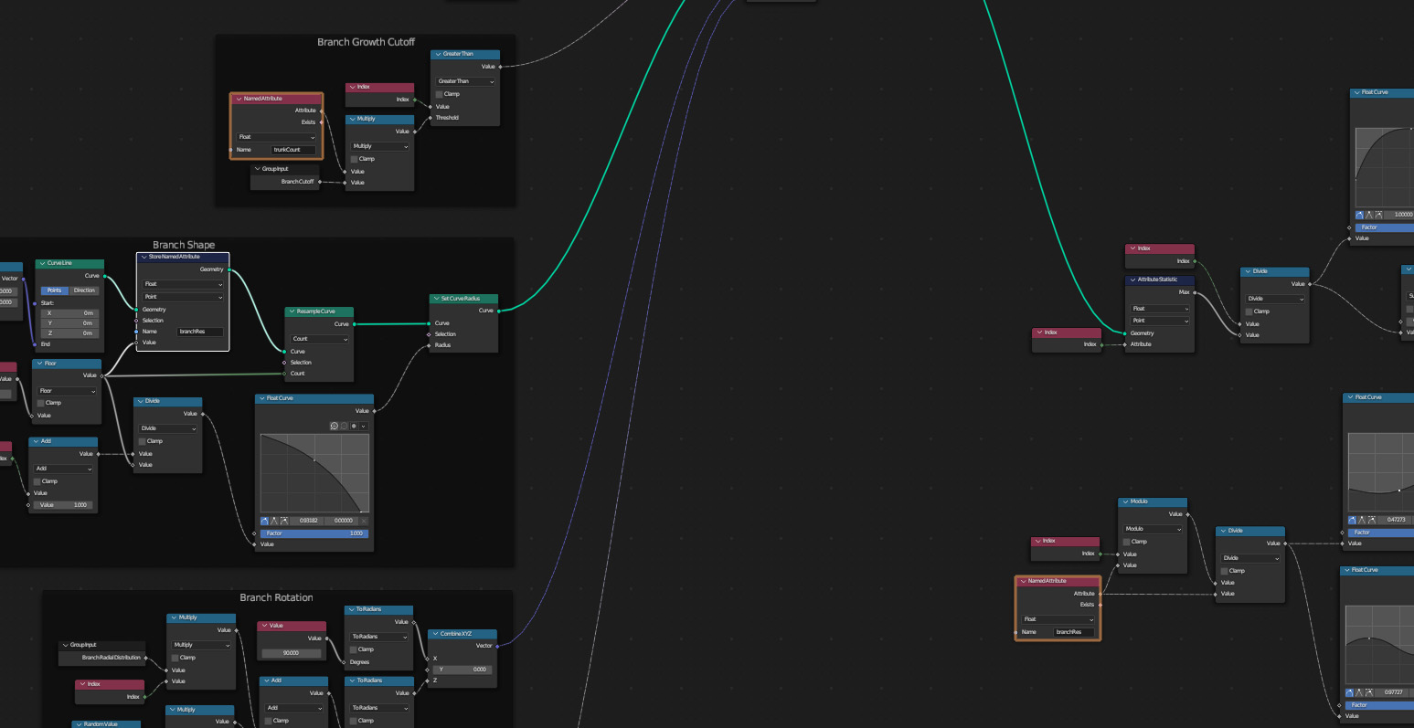Enable Clamp on Branch Growth Cutoff Multiply node
This screenshot has height=728, width=1414.
click(355, 159)
